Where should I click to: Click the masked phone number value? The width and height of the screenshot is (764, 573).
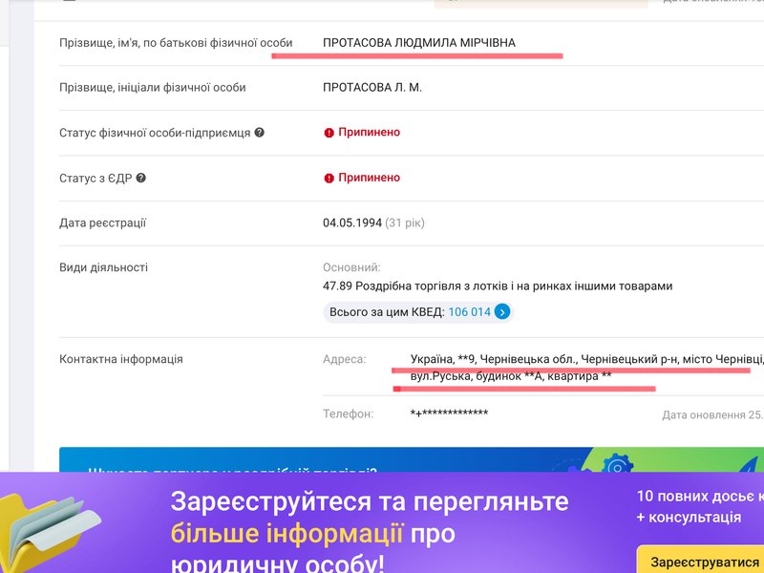pos(449,414)
